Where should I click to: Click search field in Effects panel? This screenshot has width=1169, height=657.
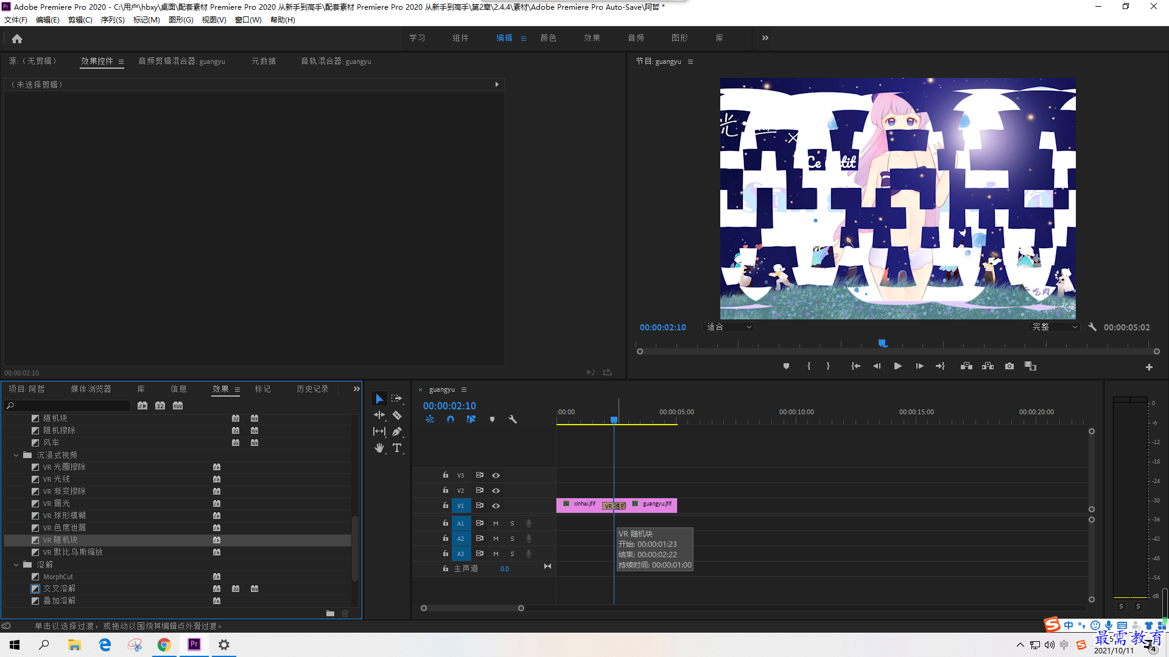click(x=68, y=406)
